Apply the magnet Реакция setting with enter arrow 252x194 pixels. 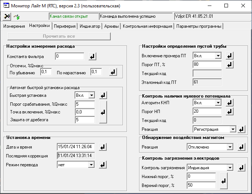tap(242, 147)
